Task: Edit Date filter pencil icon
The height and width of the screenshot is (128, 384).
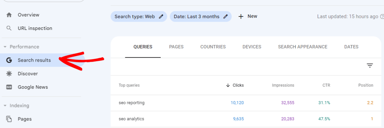Action: point(226,17)
